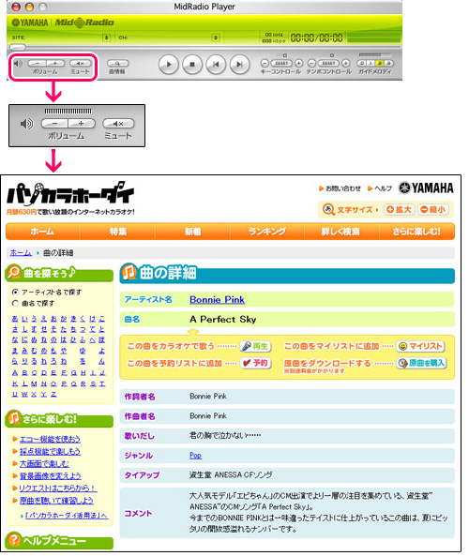
Task: Lower the key control with minus
Action: coord(265,64)
